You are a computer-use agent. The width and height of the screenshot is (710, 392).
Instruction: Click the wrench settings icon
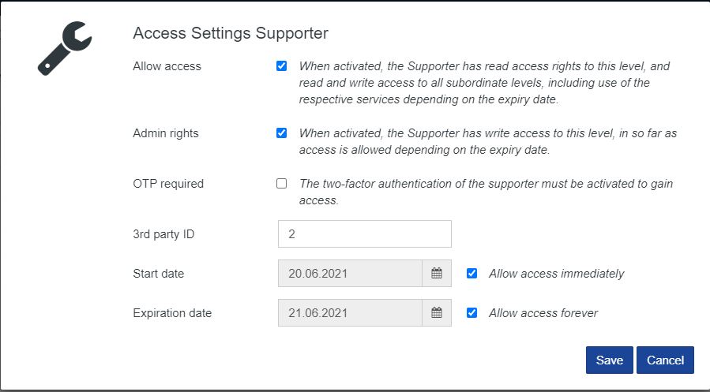(65, 48)
